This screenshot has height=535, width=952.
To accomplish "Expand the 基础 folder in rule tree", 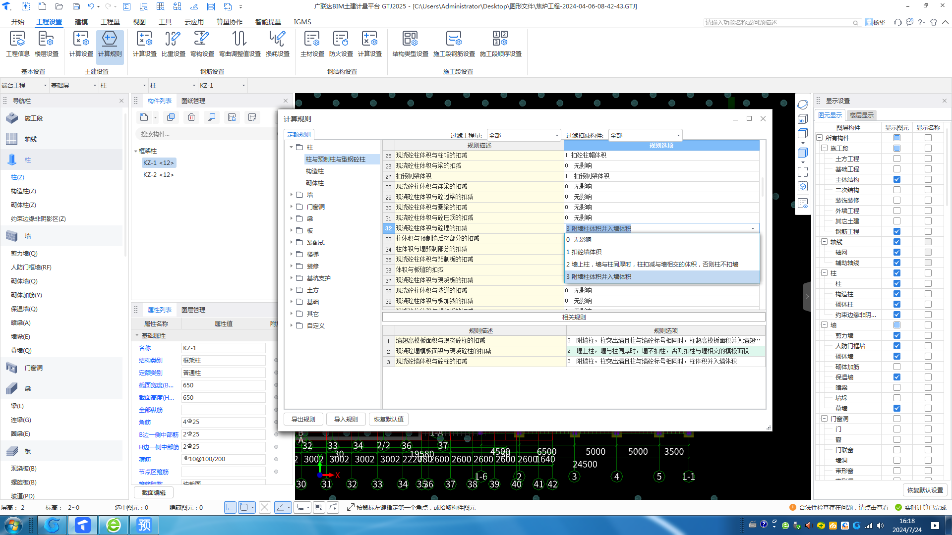I will [x=292, y=302].
